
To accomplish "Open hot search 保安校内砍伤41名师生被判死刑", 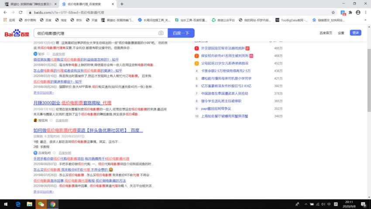I will coord(224,56).
